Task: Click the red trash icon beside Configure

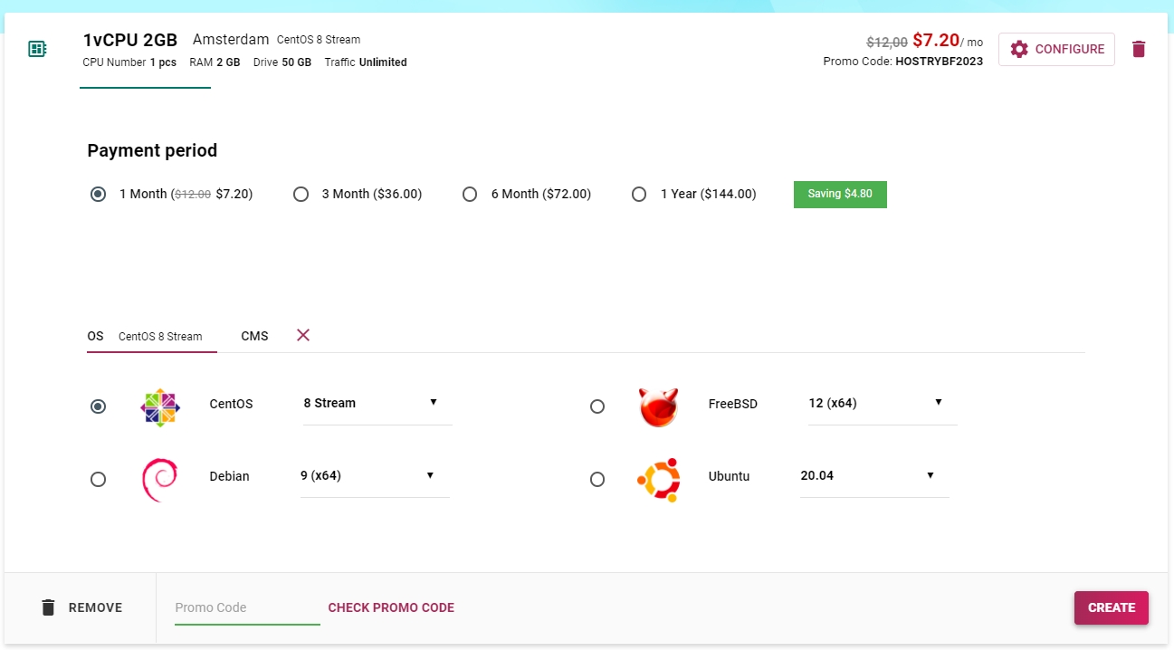Action: click(x=1139, y=49)
